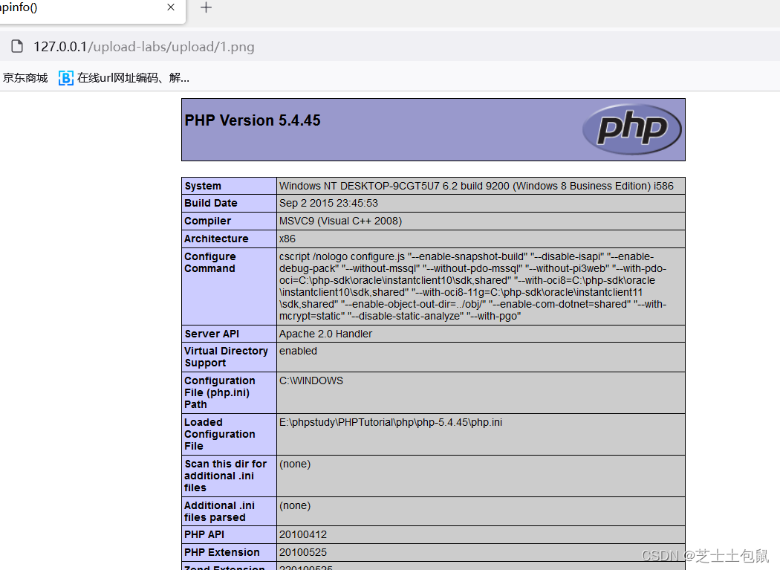The height and width of the screenshot is (570, 780).
Task: Open the 京东商城 bookmark
Action: click(25, 77)
